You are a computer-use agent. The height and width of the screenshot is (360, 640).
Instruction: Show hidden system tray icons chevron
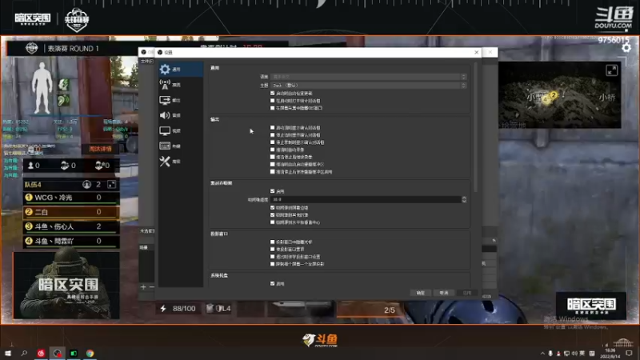(x=542, y=354)
